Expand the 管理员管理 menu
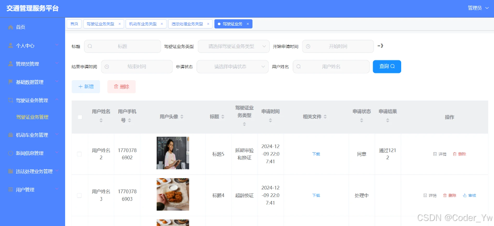The width and height of the screenshot is (494, 226). point(57,63)
